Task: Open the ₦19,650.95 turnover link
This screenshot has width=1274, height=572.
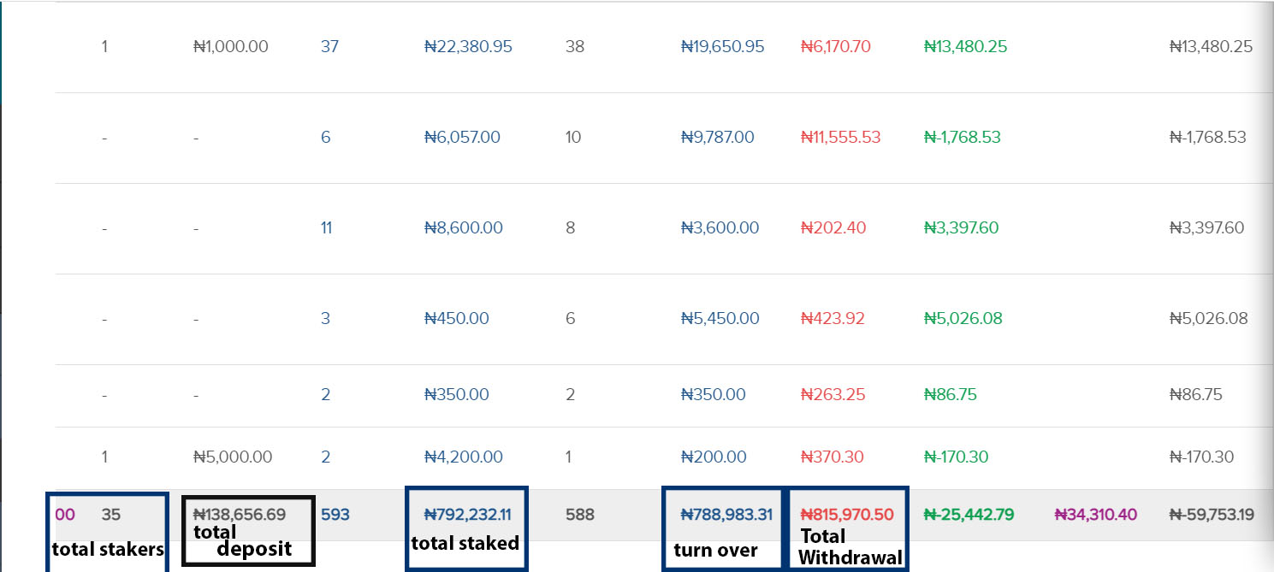Action: coord(723,47)
